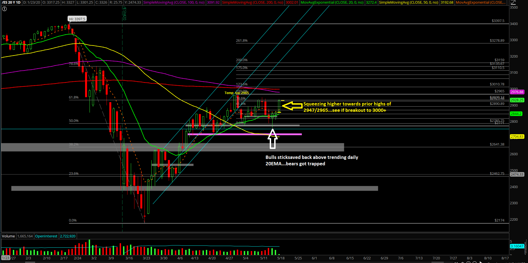Open the curve scale icon above price axis
The width and height of the screenshot is (528, 263).
coord(513,3)
